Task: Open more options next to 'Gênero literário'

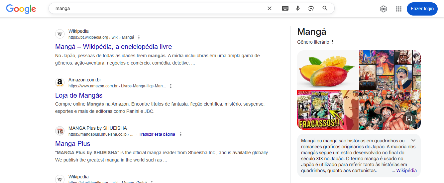Action: pyautogui.click(x=333, y=42)
